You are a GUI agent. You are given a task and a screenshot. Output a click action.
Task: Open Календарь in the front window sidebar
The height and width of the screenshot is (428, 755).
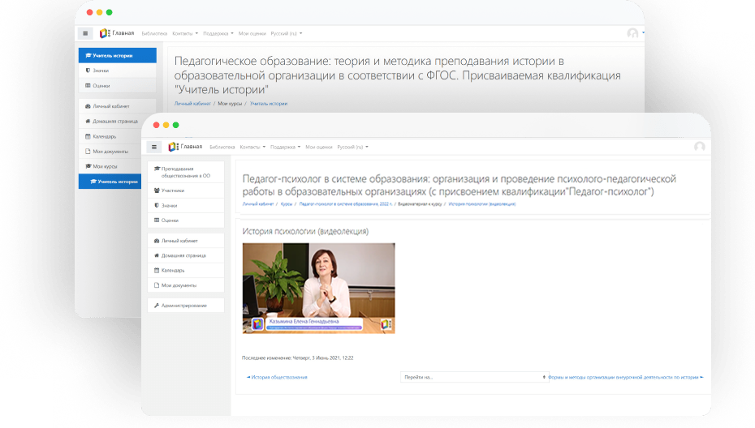pyautogui.click(x=172, y=270)
